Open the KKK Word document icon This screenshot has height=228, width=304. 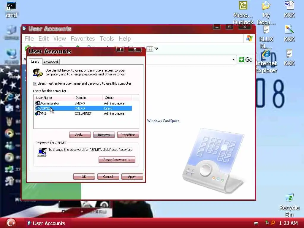[289, 9]
